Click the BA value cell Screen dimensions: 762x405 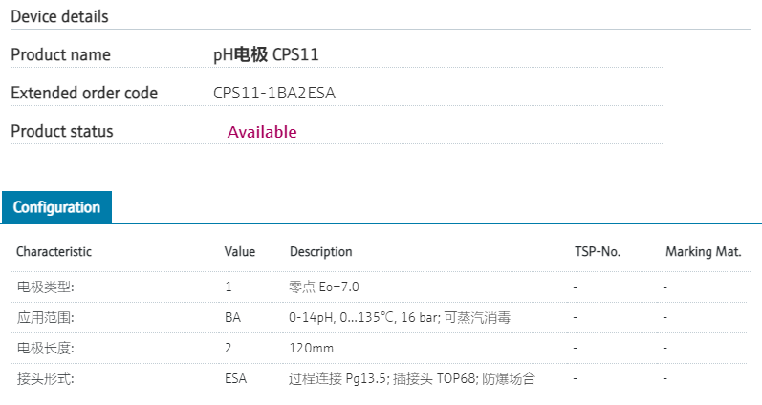(x=232, y=317)
